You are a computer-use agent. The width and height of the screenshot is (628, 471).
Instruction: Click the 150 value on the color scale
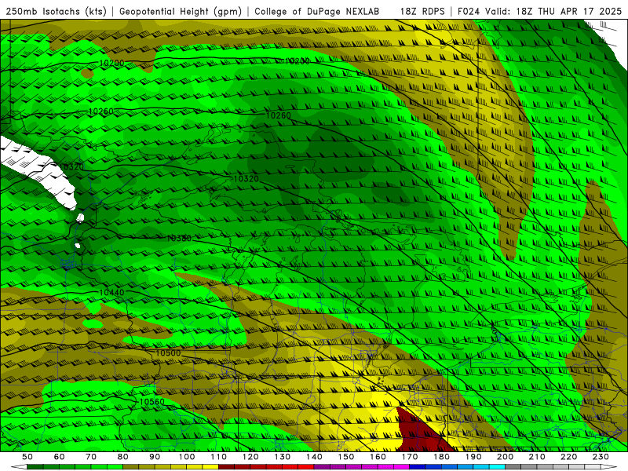(x=346, y=457)
